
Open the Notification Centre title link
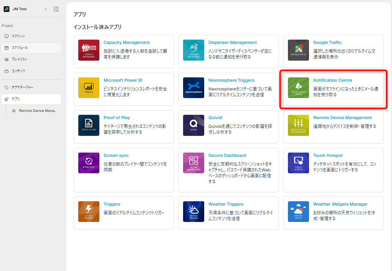coord(333,80)
